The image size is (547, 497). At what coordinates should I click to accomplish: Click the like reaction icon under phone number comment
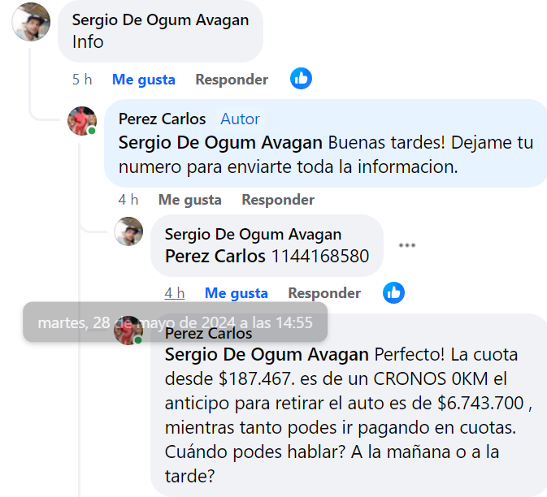393,293
